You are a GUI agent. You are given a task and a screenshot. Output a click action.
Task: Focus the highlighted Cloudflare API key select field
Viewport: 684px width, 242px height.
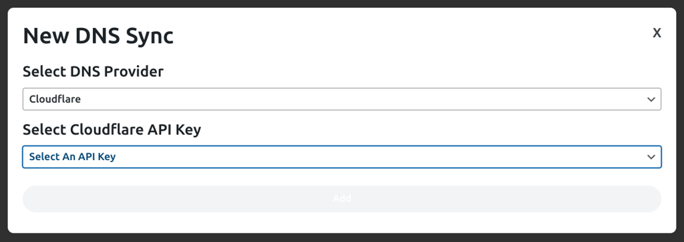342,157
